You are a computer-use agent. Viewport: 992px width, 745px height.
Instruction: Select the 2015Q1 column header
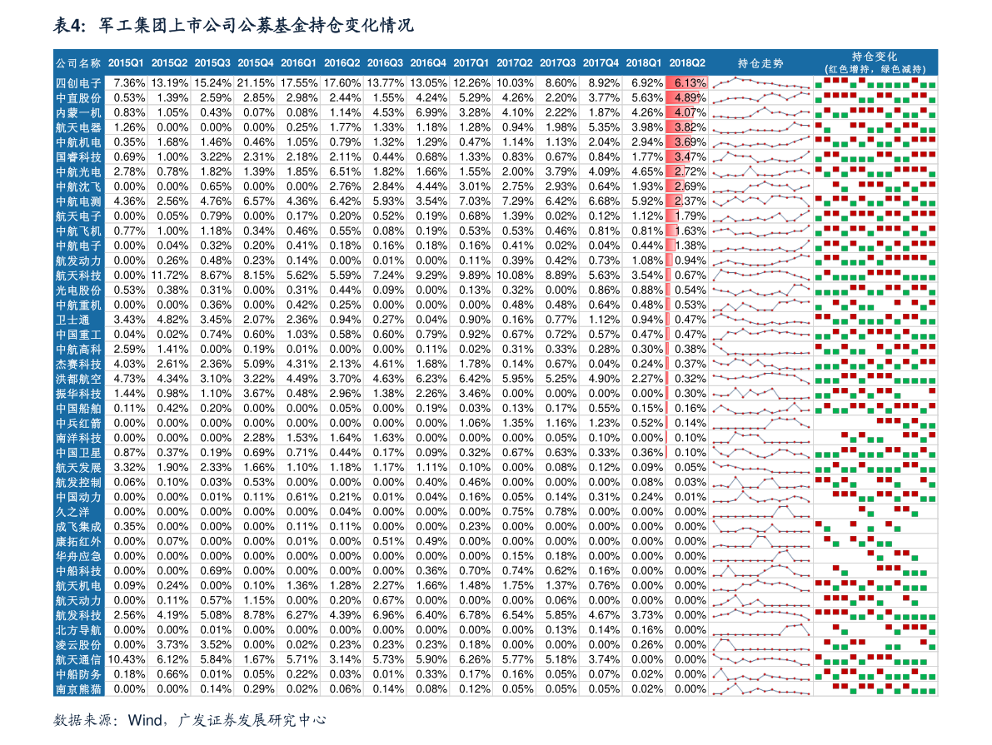click(125, 63)
